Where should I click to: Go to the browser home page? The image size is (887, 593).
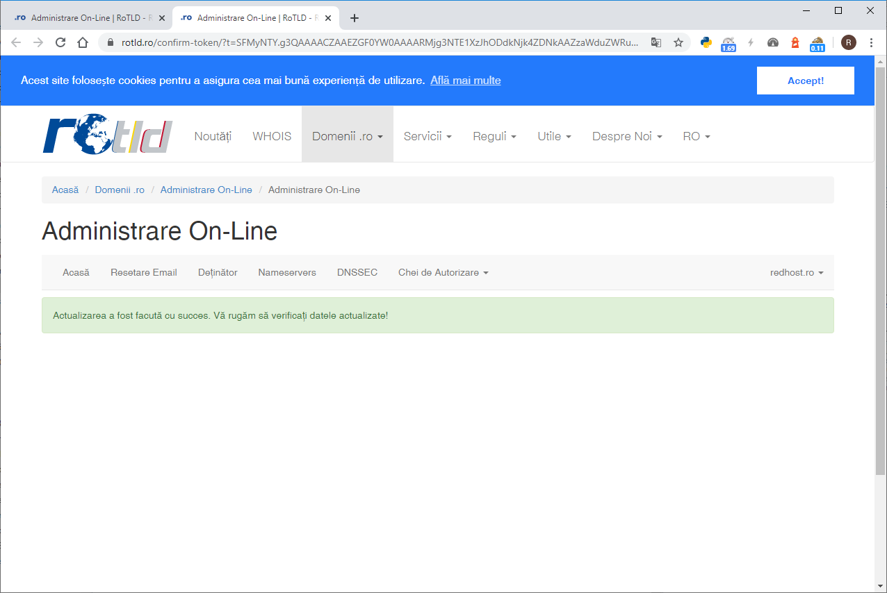[x=83, y=42]
